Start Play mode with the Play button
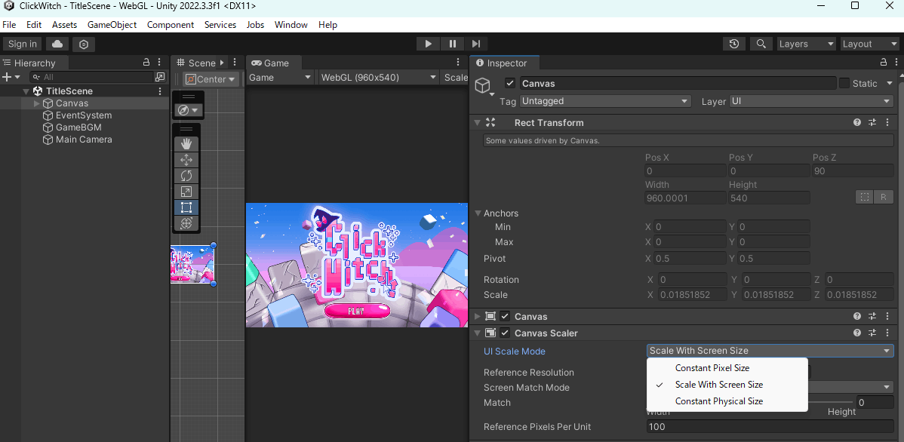 coord(429,44)
